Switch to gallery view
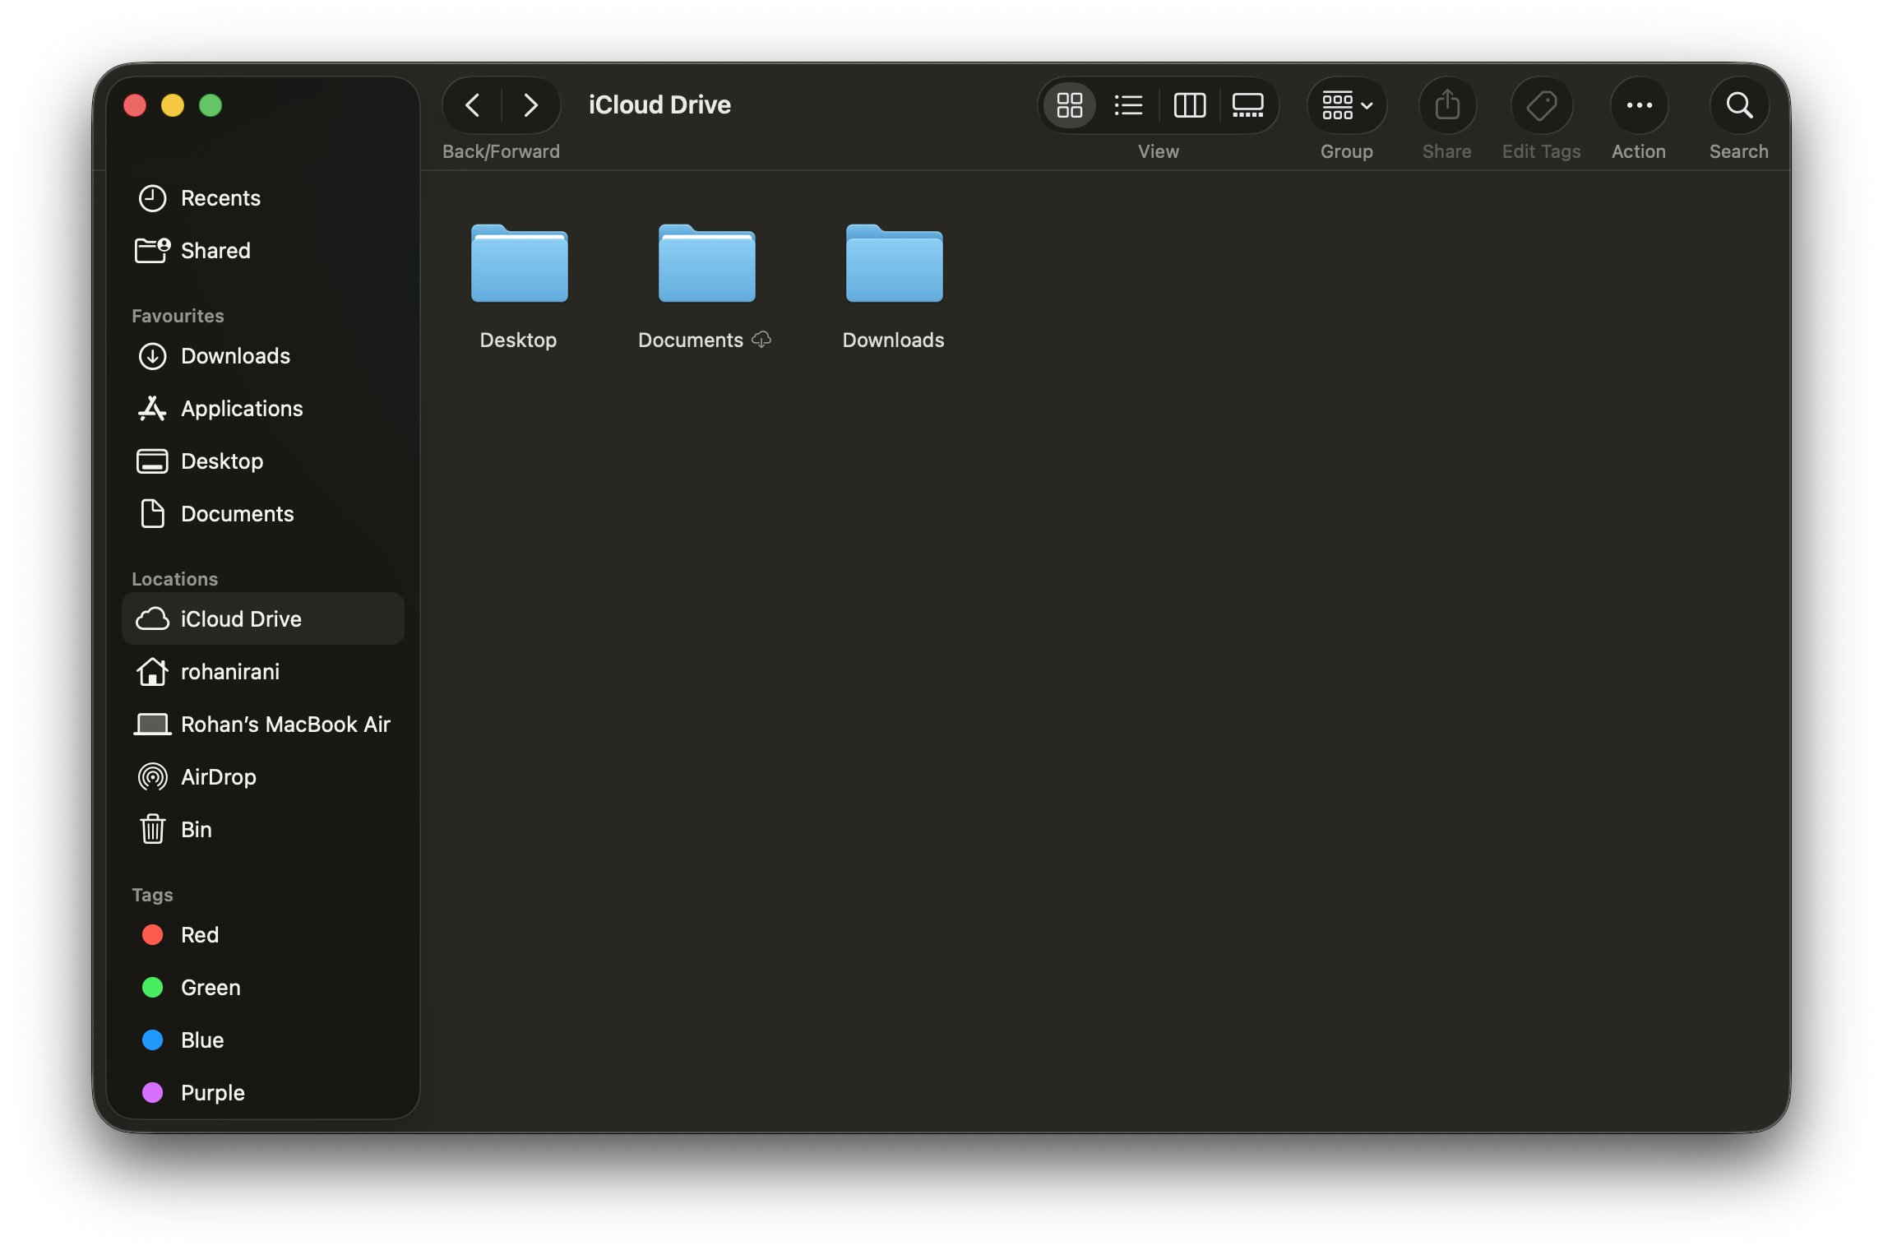Viewport: 1883px width, 1255px height. coord(1247,105)
